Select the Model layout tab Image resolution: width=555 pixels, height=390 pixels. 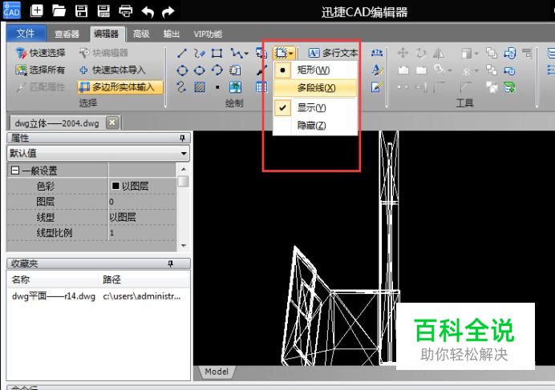tap(217, 372)
